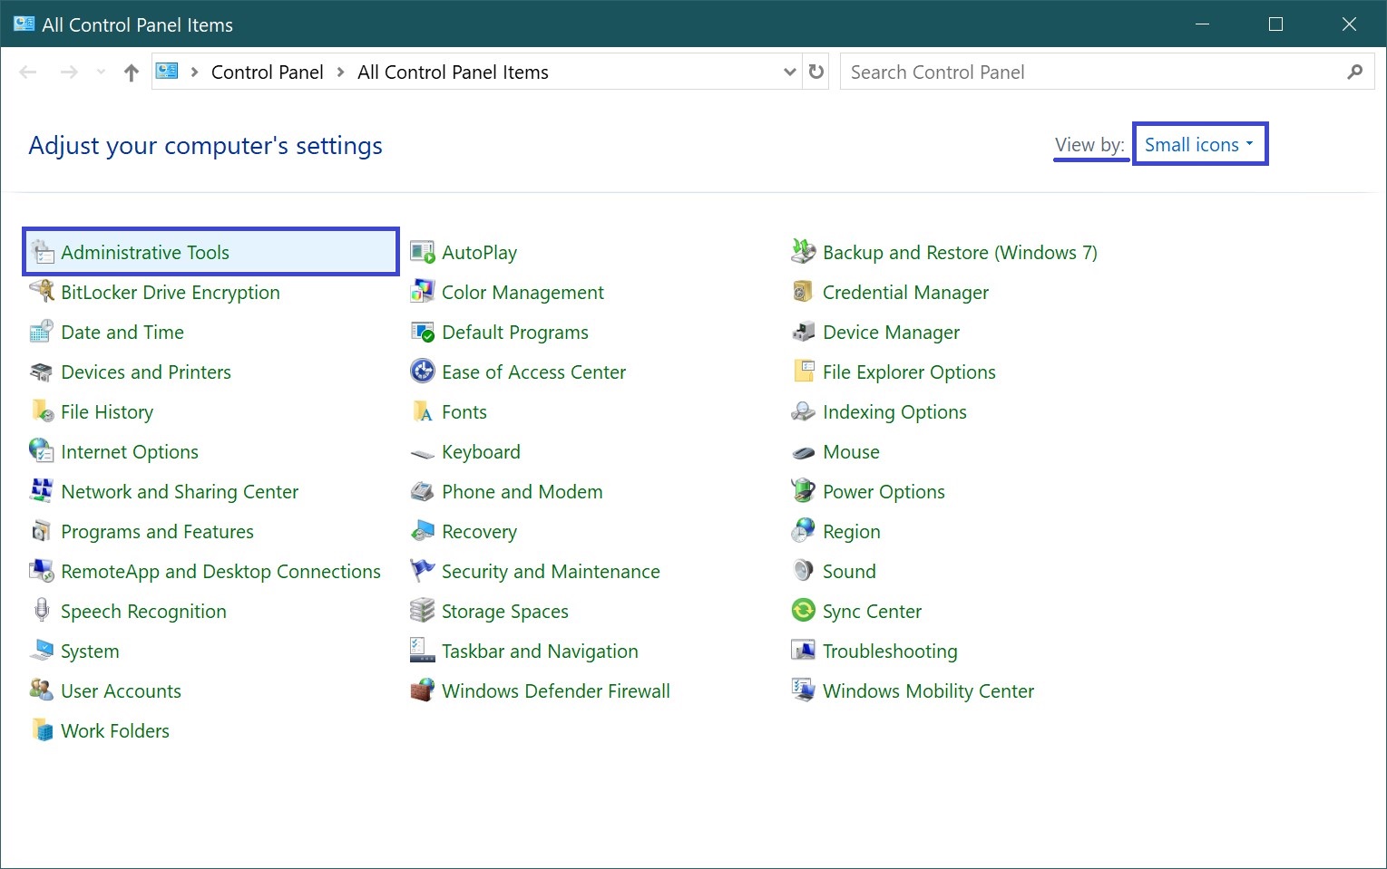Click the Programs and Features icon
This screenshot has width=1387, height=869.
point(42,531)
